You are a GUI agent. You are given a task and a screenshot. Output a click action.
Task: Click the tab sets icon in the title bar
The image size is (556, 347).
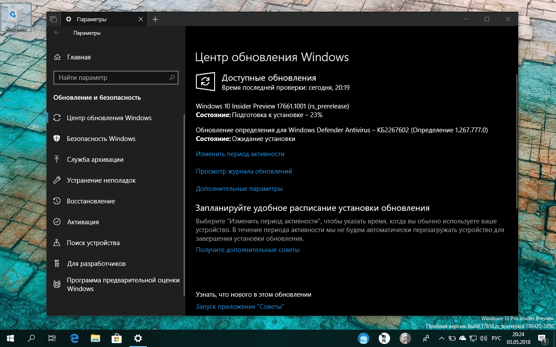click(53, 19)
